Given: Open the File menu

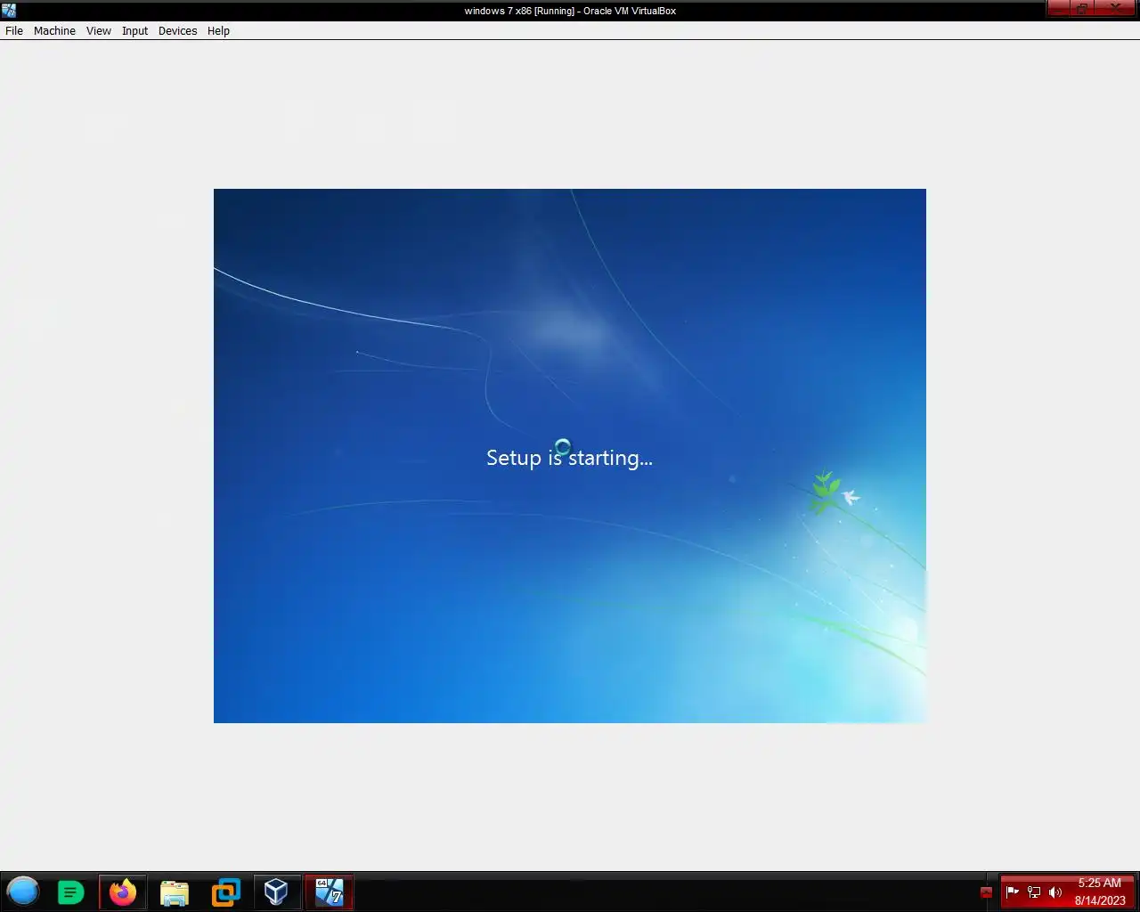Looking at the screenshot, I should click(x=14, y=30).
